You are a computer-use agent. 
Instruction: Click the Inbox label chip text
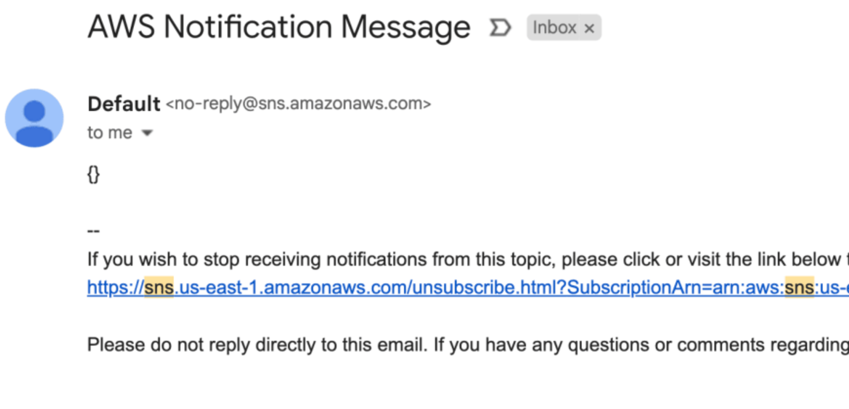click(554, 28)
